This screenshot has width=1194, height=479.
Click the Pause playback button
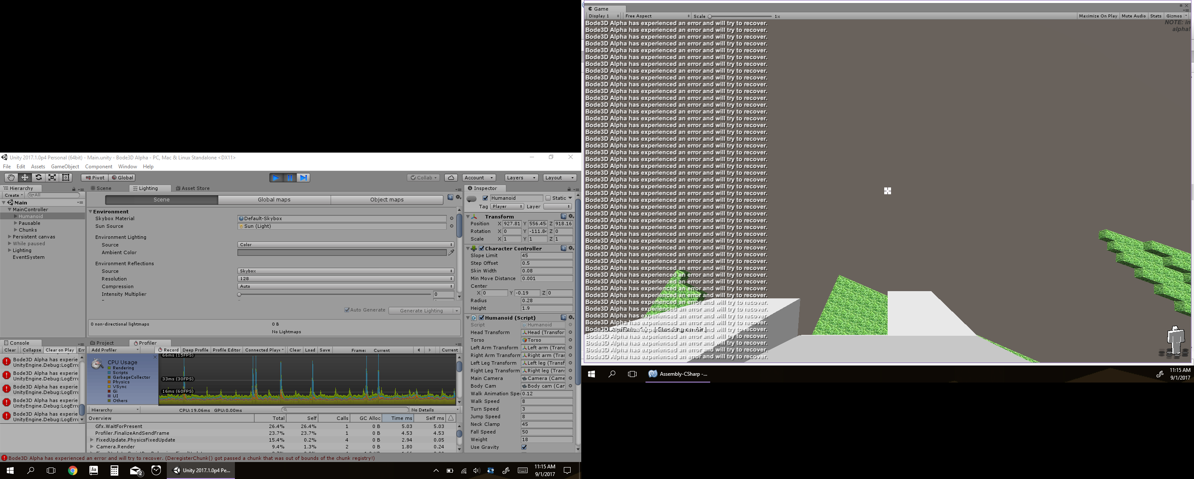[290, 178]
